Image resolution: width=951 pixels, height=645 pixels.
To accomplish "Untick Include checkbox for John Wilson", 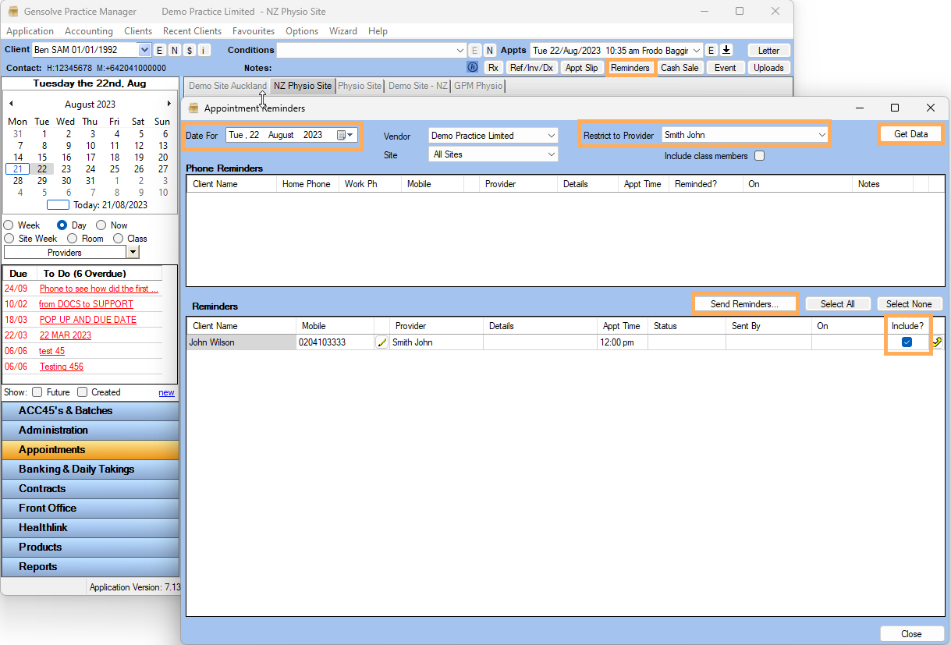I will pos(907,342).
